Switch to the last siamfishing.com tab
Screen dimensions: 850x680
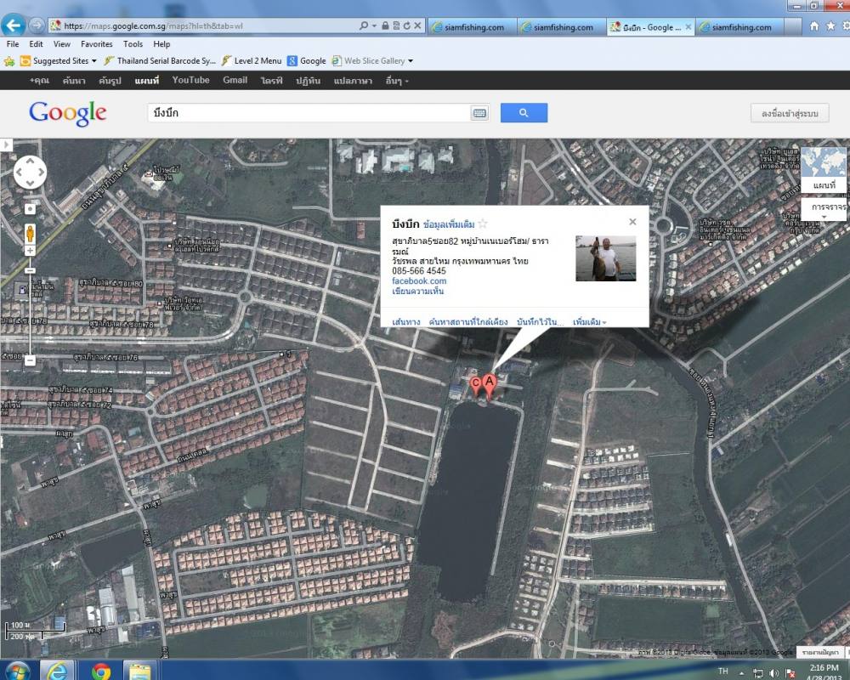740,27
